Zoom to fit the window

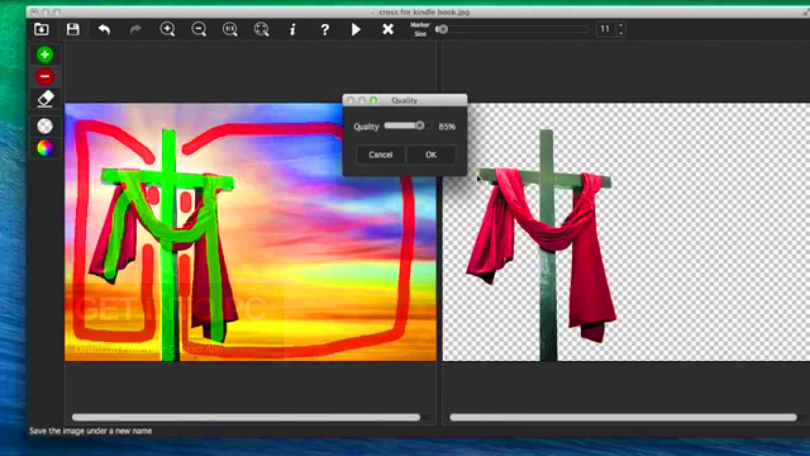(x=261, y=29)
